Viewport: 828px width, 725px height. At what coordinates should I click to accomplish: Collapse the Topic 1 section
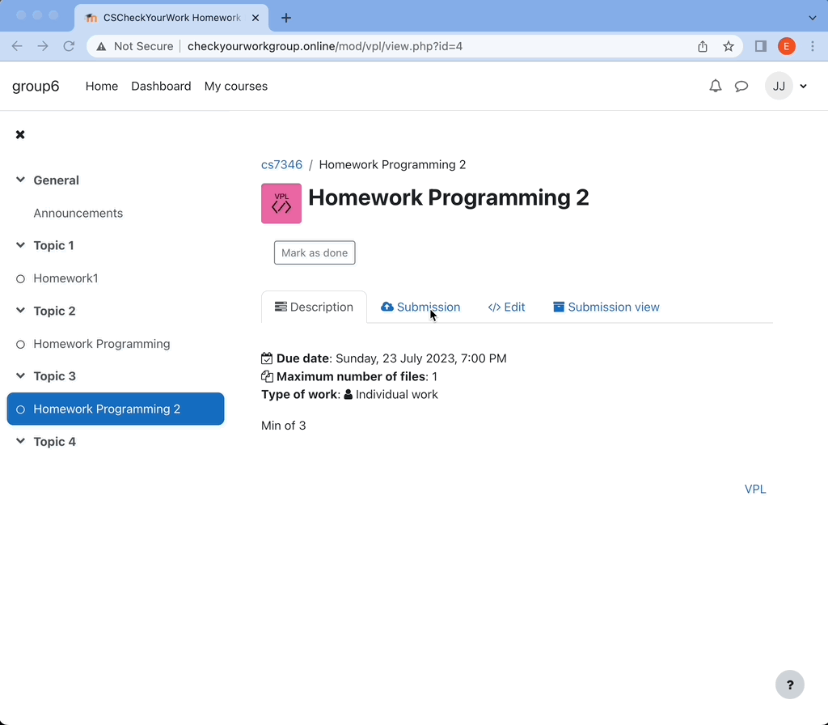point(21,245)
